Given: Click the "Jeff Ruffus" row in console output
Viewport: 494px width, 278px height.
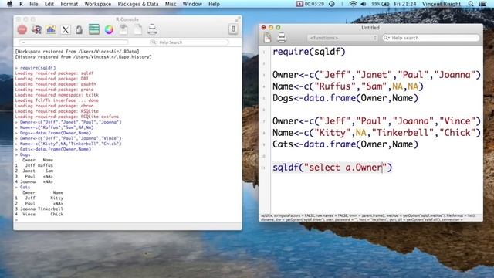Looking at the screenshot, I should pos(34,165).
